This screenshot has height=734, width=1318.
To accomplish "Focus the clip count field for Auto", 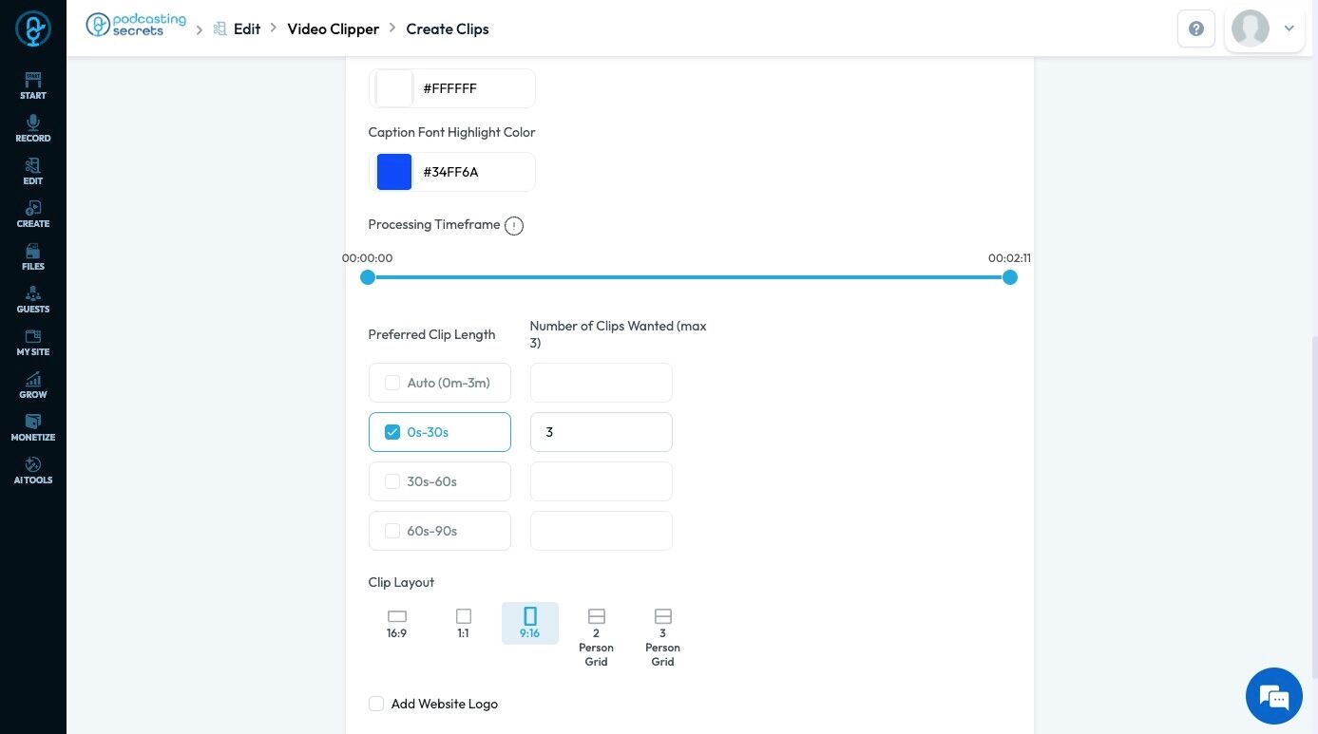I will 602,383.
